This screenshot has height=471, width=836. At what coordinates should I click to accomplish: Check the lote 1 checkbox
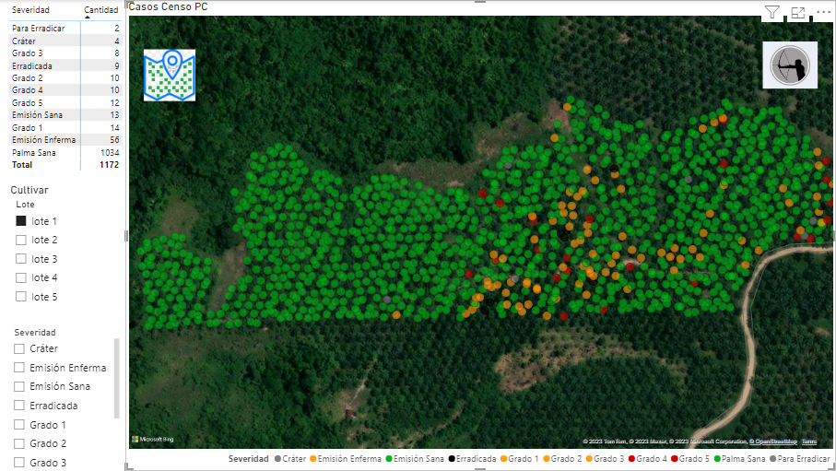21,221
